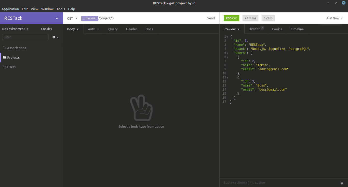Click the 174 B response size badge
The width and height of the screenshot is (348, 187).
268,18
